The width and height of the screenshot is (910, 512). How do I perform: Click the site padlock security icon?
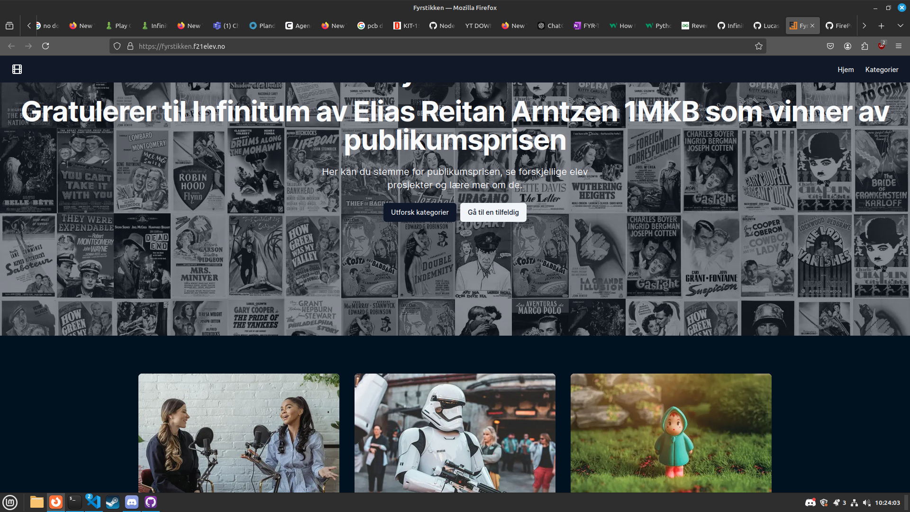click(130, 46)
